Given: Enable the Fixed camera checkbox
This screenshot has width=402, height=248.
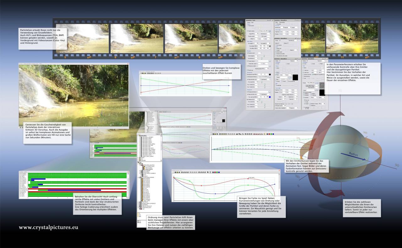Looking at the screenshot, I should (x=248, y=26).
